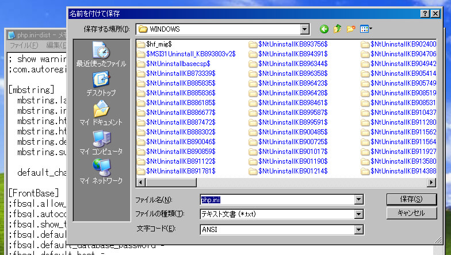Select folder $NtUninstallKB908519
The image size is (451, 255).
pos(399,93)
